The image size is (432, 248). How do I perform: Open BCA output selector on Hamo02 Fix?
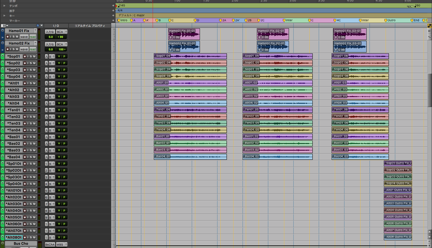pyautogui.click(x=60, y=44)
